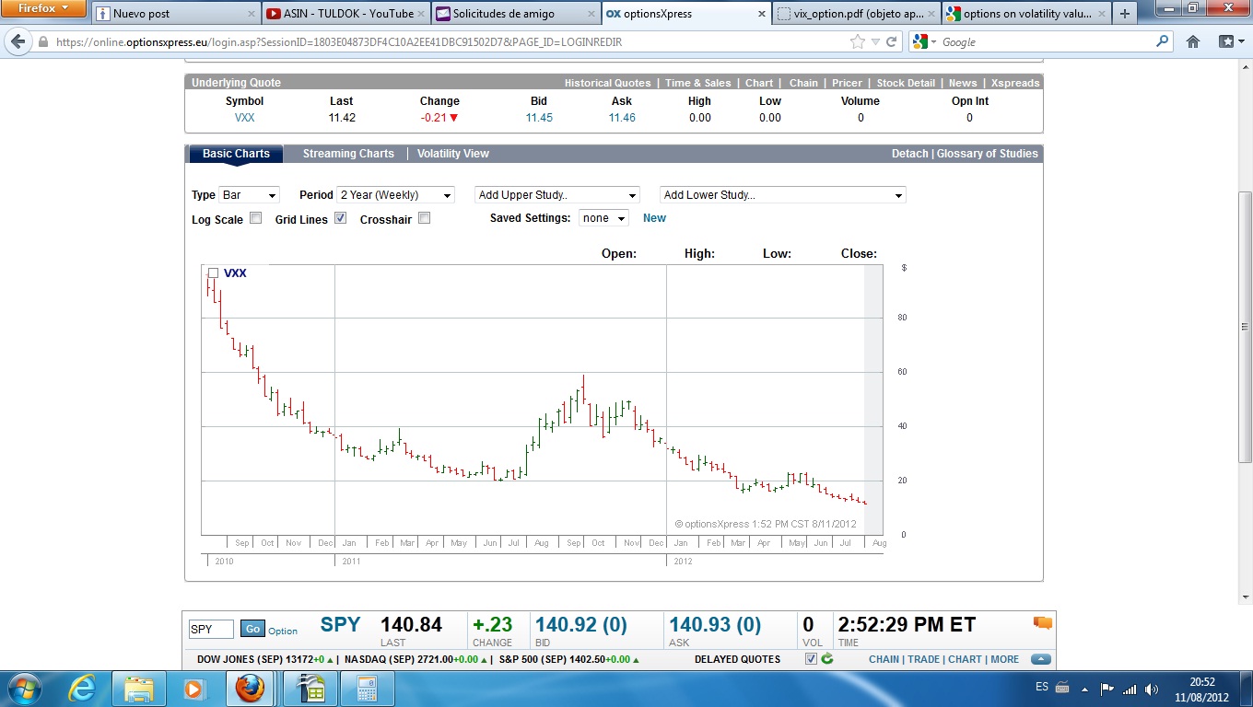
Task: Open the Xspreads link
Action: point(1015,83)
